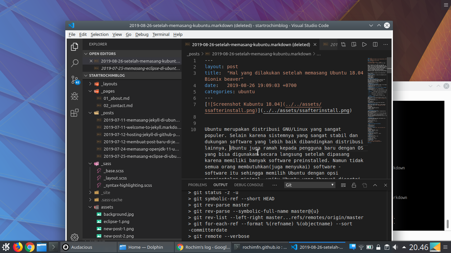Open the Debug menu
The height and width of the screenshot is (253, 451).
[142, 34]
